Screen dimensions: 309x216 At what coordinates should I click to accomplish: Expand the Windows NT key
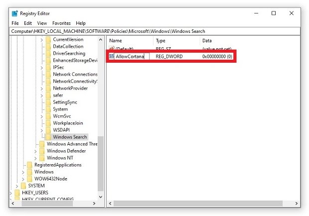[35, 158]
